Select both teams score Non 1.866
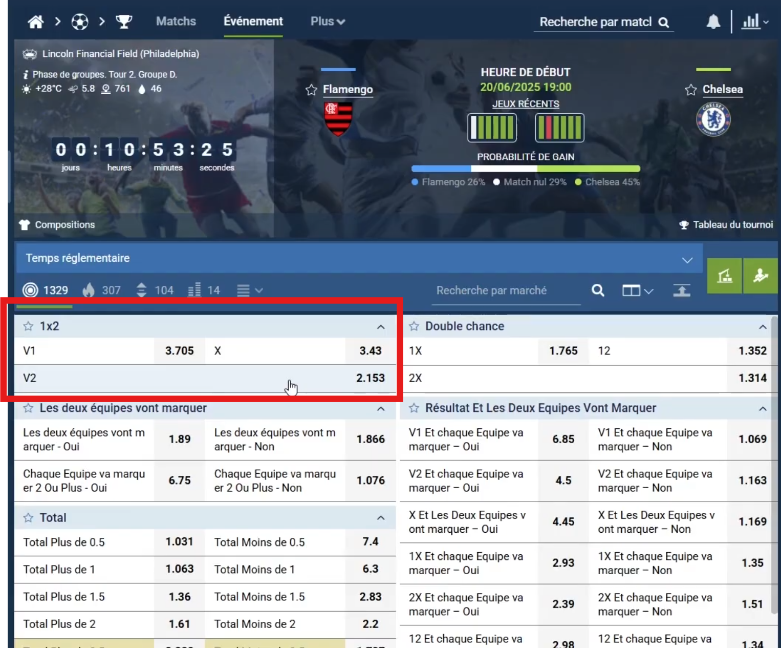The height and width of the screenshot is (648, 781). [x=371, y=440]
